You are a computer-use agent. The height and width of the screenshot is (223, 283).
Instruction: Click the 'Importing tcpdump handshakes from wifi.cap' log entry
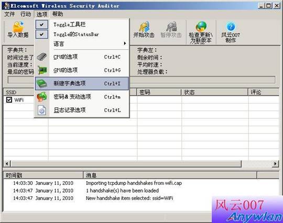pyautogui.click(x=134, y=183)
